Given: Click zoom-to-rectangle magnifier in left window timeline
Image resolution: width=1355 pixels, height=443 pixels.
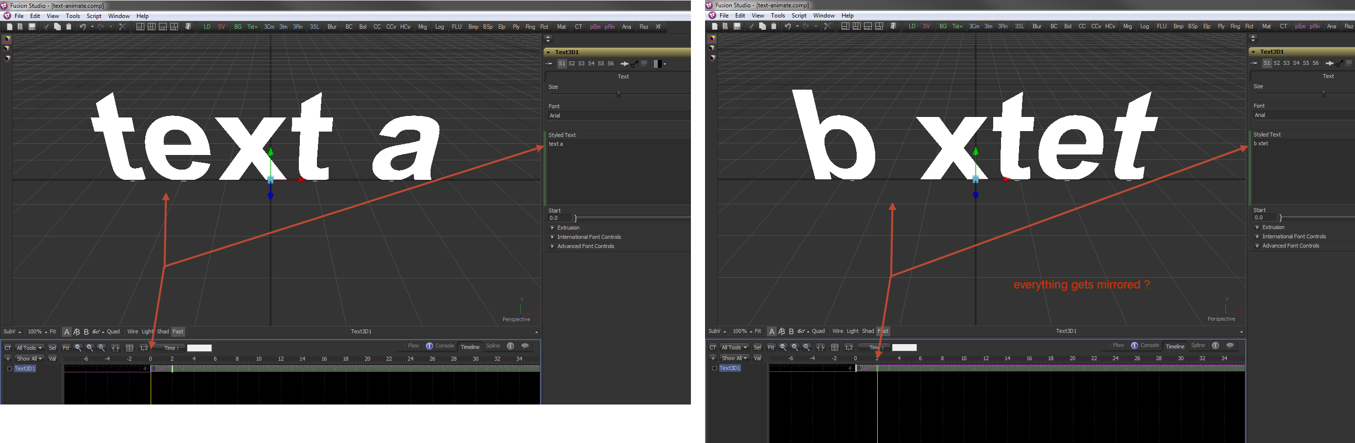Looking at the screenshot, I should (102, 348).
